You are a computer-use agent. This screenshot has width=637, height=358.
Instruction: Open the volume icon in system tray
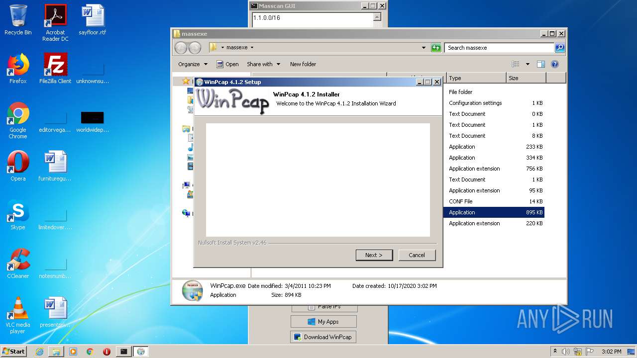(x=566, y=352)
